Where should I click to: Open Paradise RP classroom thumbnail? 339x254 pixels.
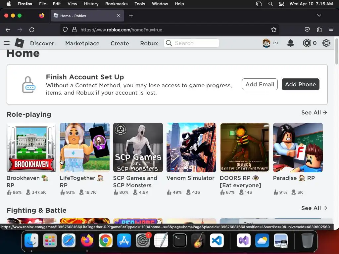[298, 148]
